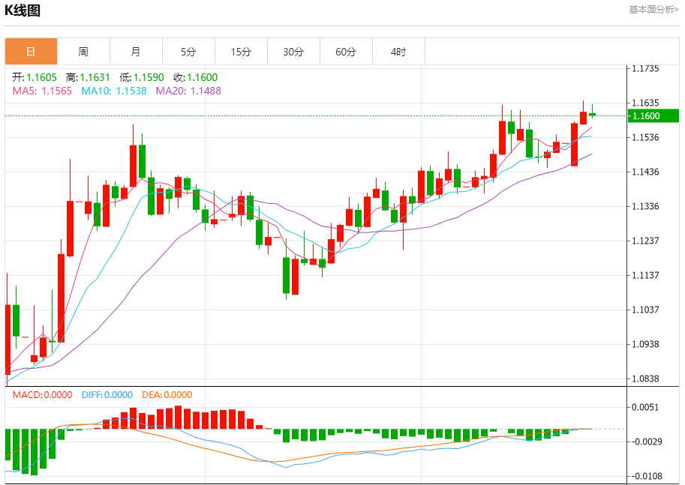The height and width of the screenshot is (485, 685).
Task: Switch to the 4时 timeframe tab
Action: tap(398, 52)
